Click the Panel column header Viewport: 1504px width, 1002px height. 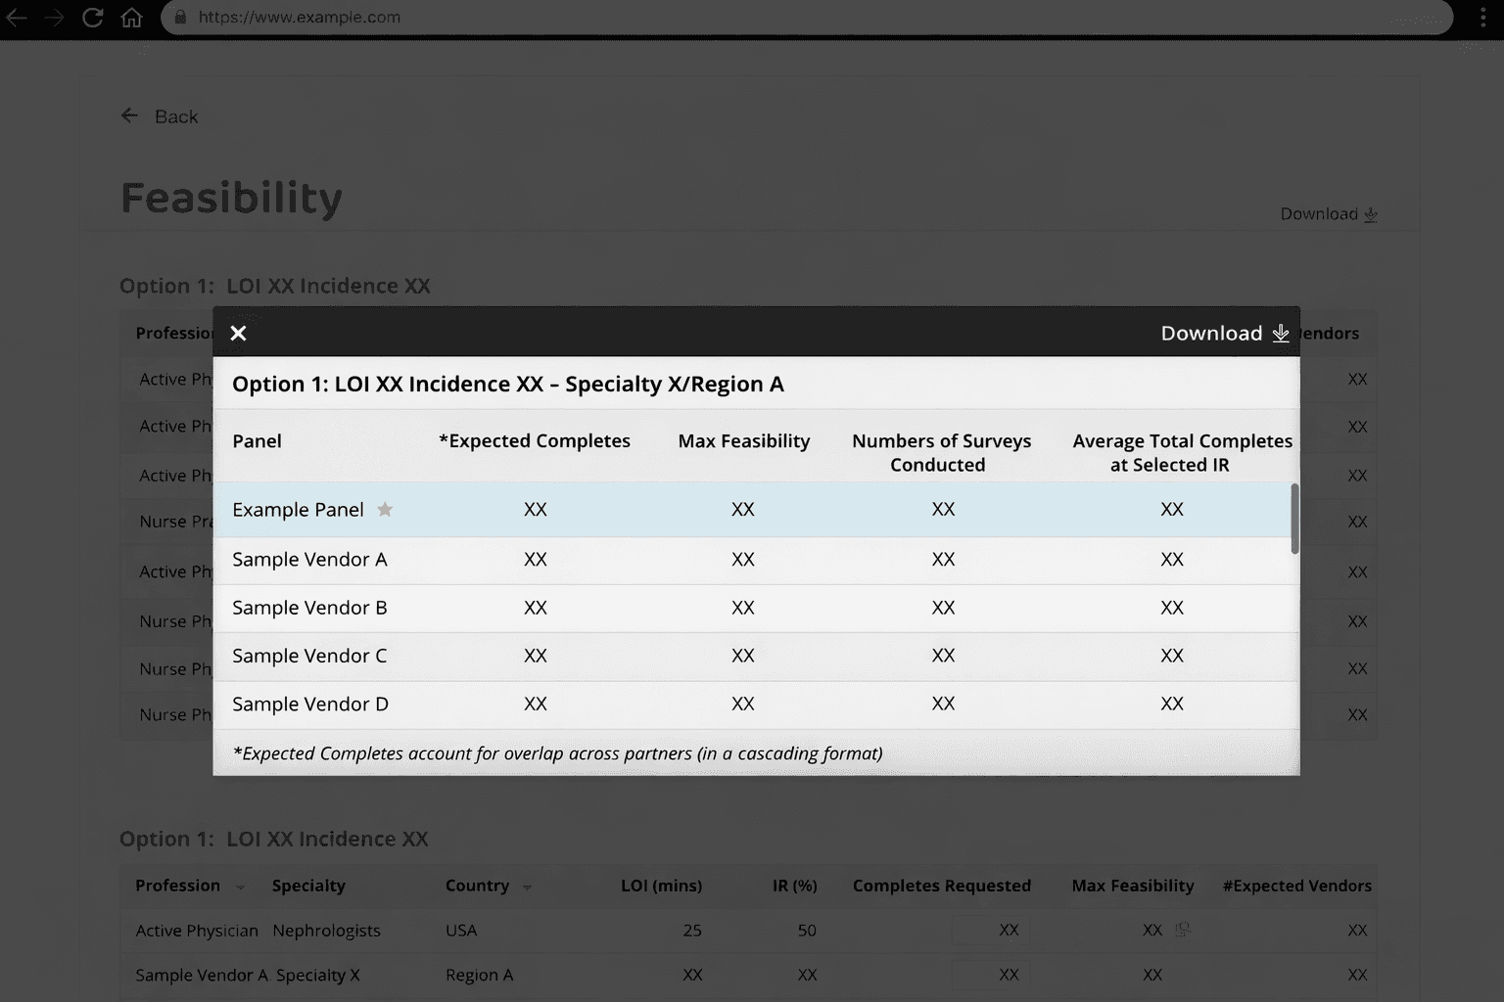pyautogui.click(x=257, y=441)
